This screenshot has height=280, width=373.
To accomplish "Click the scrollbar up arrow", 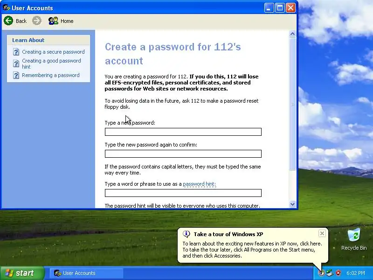I will (x=292, y=34).
